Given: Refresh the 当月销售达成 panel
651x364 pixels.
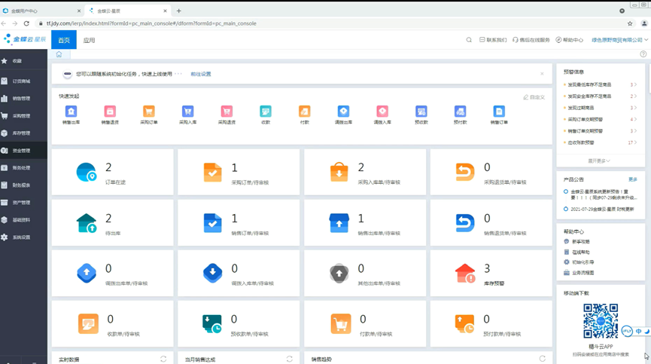Looking at the screenshot, I should click(x=290, y=359).
